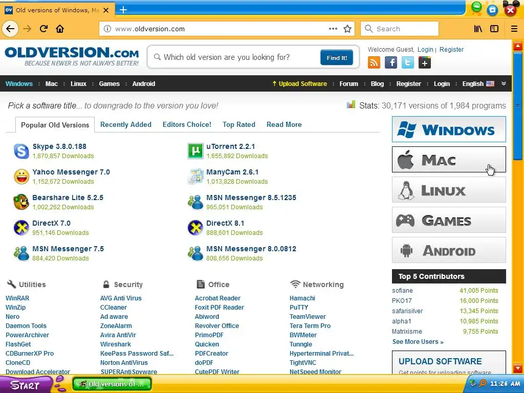The height and width of the screenshot is (393, 524).
Task: Open the uTorrent 2.2.1 icon
Action: (x=195, y=151)
